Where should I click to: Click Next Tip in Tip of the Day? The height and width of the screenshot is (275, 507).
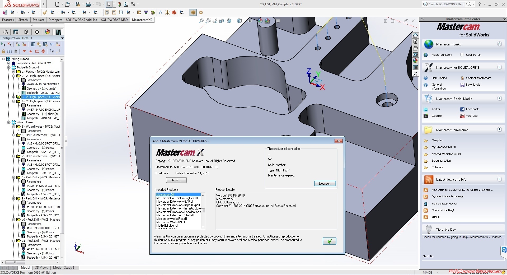(x=428, y=256)
